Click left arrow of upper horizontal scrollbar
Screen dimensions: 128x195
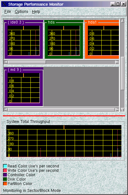pos(6,62)
